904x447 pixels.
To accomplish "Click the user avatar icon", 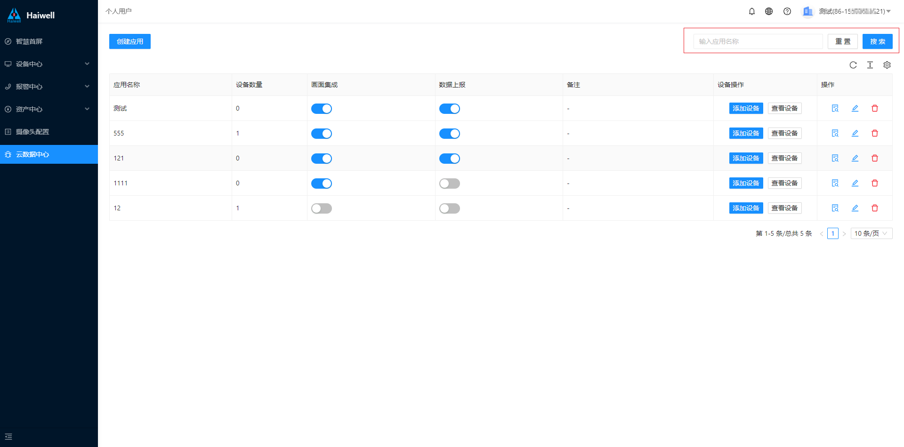I will point(807,11).
